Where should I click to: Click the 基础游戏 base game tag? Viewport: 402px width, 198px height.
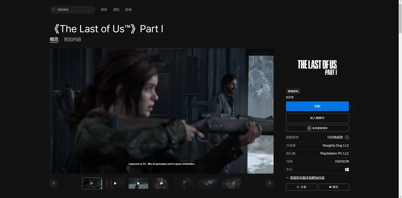293,91
